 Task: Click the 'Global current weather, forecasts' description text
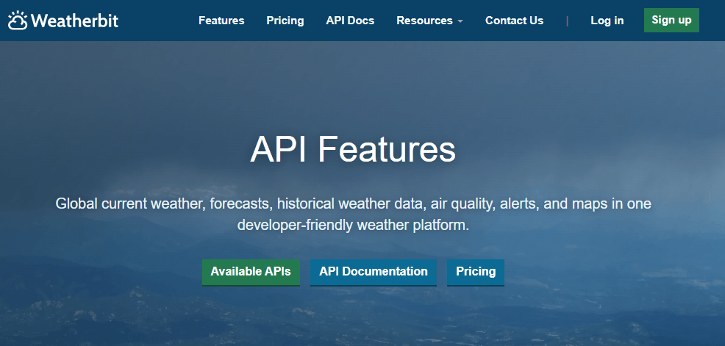coord(353,215)
